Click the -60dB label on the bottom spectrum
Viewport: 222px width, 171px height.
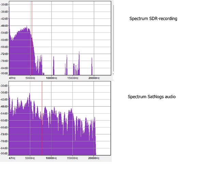click(x=4, y=120)
